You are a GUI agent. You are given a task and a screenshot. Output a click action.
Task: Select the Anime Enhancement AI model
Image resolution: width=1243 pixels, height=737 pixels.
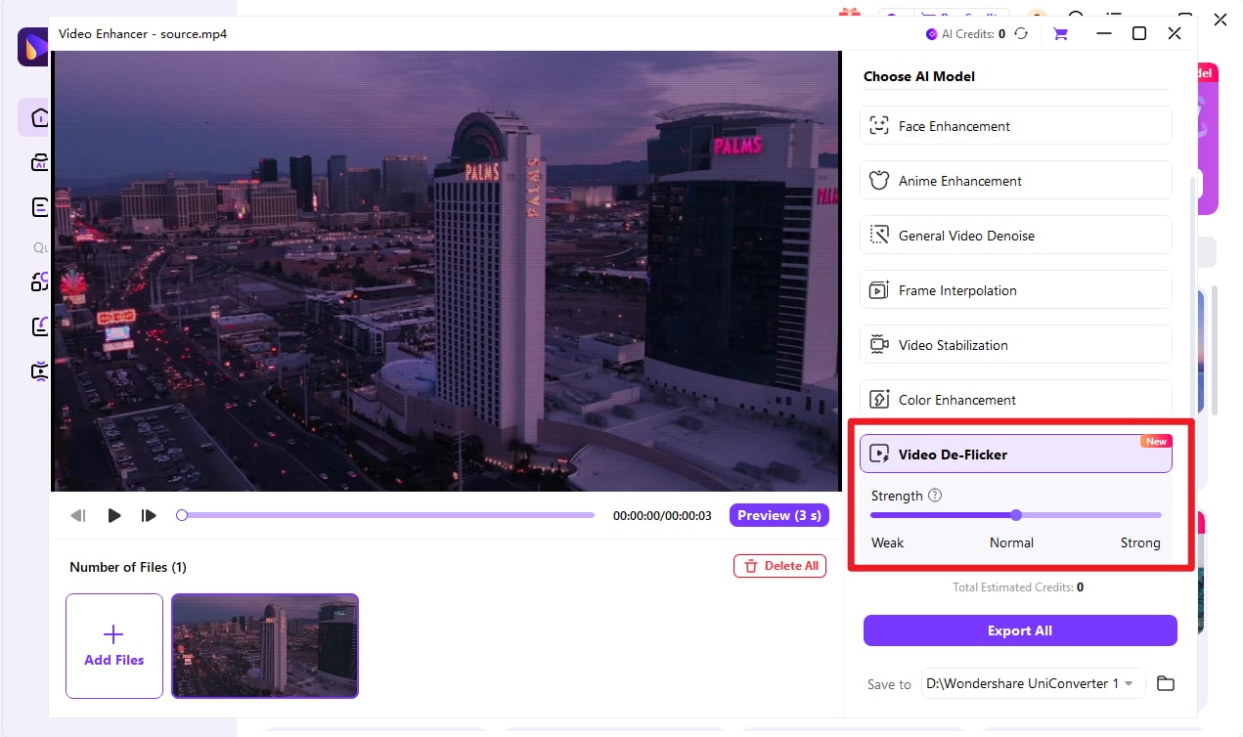pyautogui.click(x=1015, y=181)
